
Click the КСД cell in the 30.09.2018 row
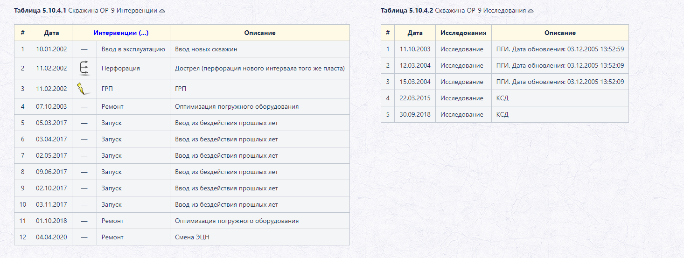coord(560,114)
